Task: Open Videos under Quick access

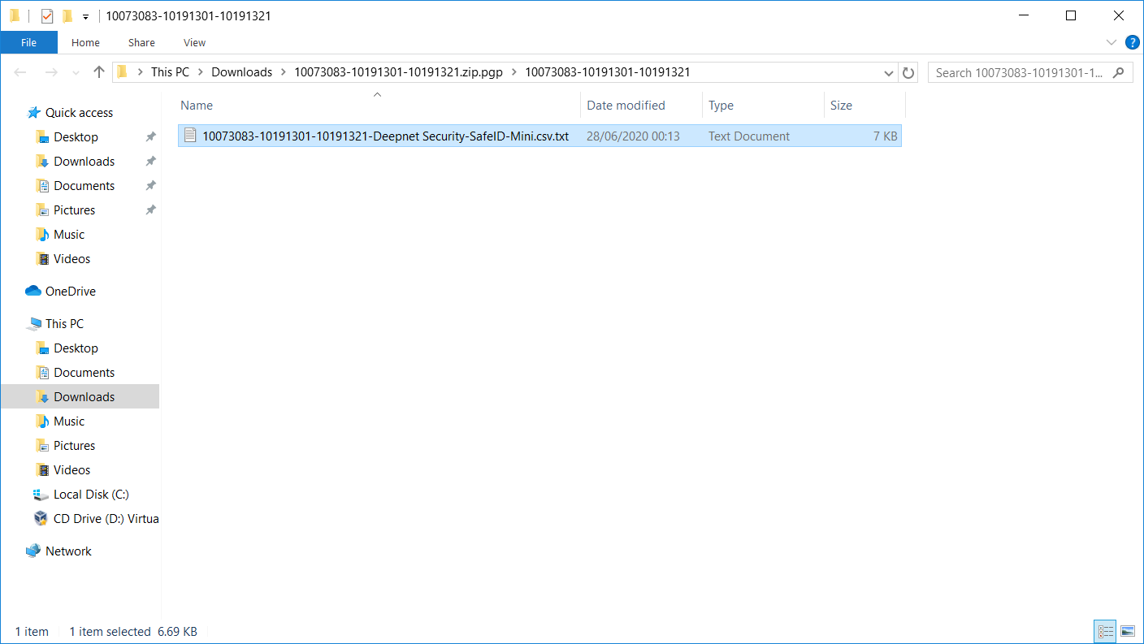Action: click(x=71, y=259)
